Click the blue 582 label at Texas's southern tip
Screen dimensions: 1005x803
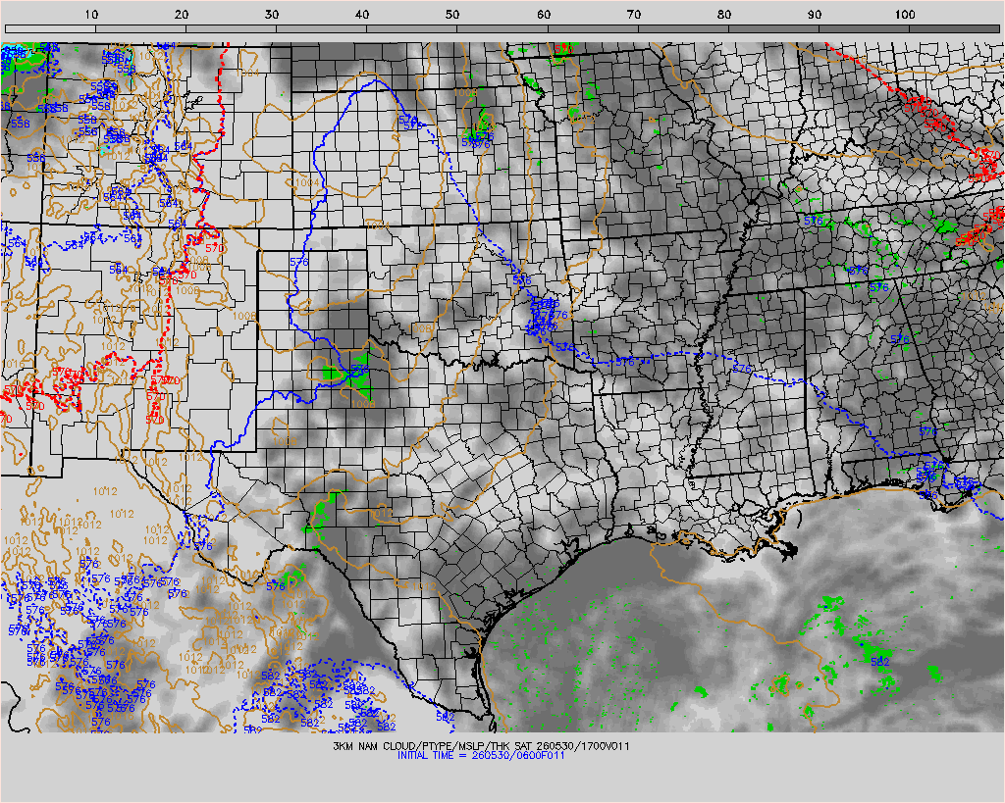click(446, 717)
